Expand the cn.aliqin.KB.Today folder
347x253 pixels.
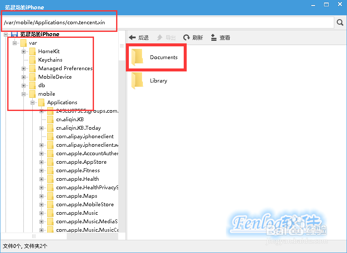[x=41, y=128]
